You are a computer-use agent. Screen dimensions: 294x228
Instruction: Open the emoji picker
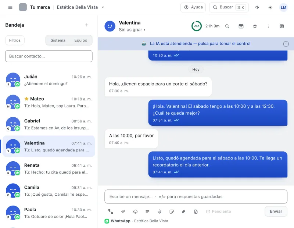pyautogui.click(x=135, y=212)
